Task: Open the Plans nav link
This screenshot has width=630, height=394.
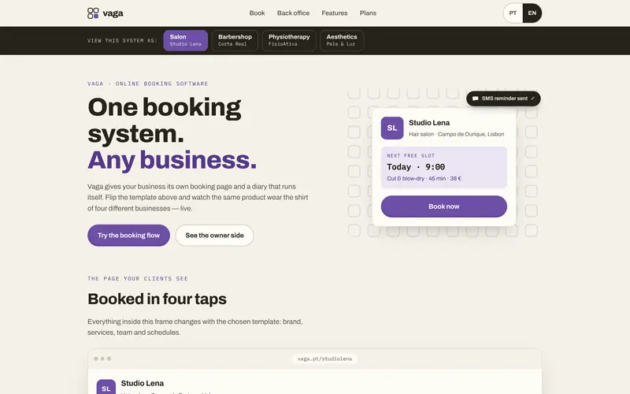Action: [368, 13]
